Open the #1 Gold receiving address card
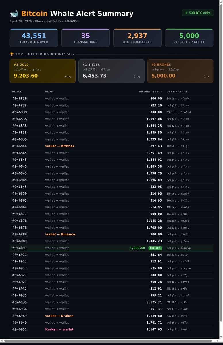This screenshot has width=223, height=345. [x=43, y=71]
